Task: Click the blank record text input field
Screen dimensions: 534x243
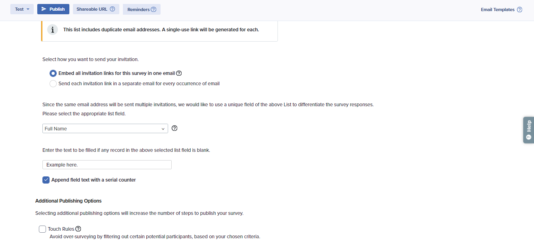Action: coord(107,165)
